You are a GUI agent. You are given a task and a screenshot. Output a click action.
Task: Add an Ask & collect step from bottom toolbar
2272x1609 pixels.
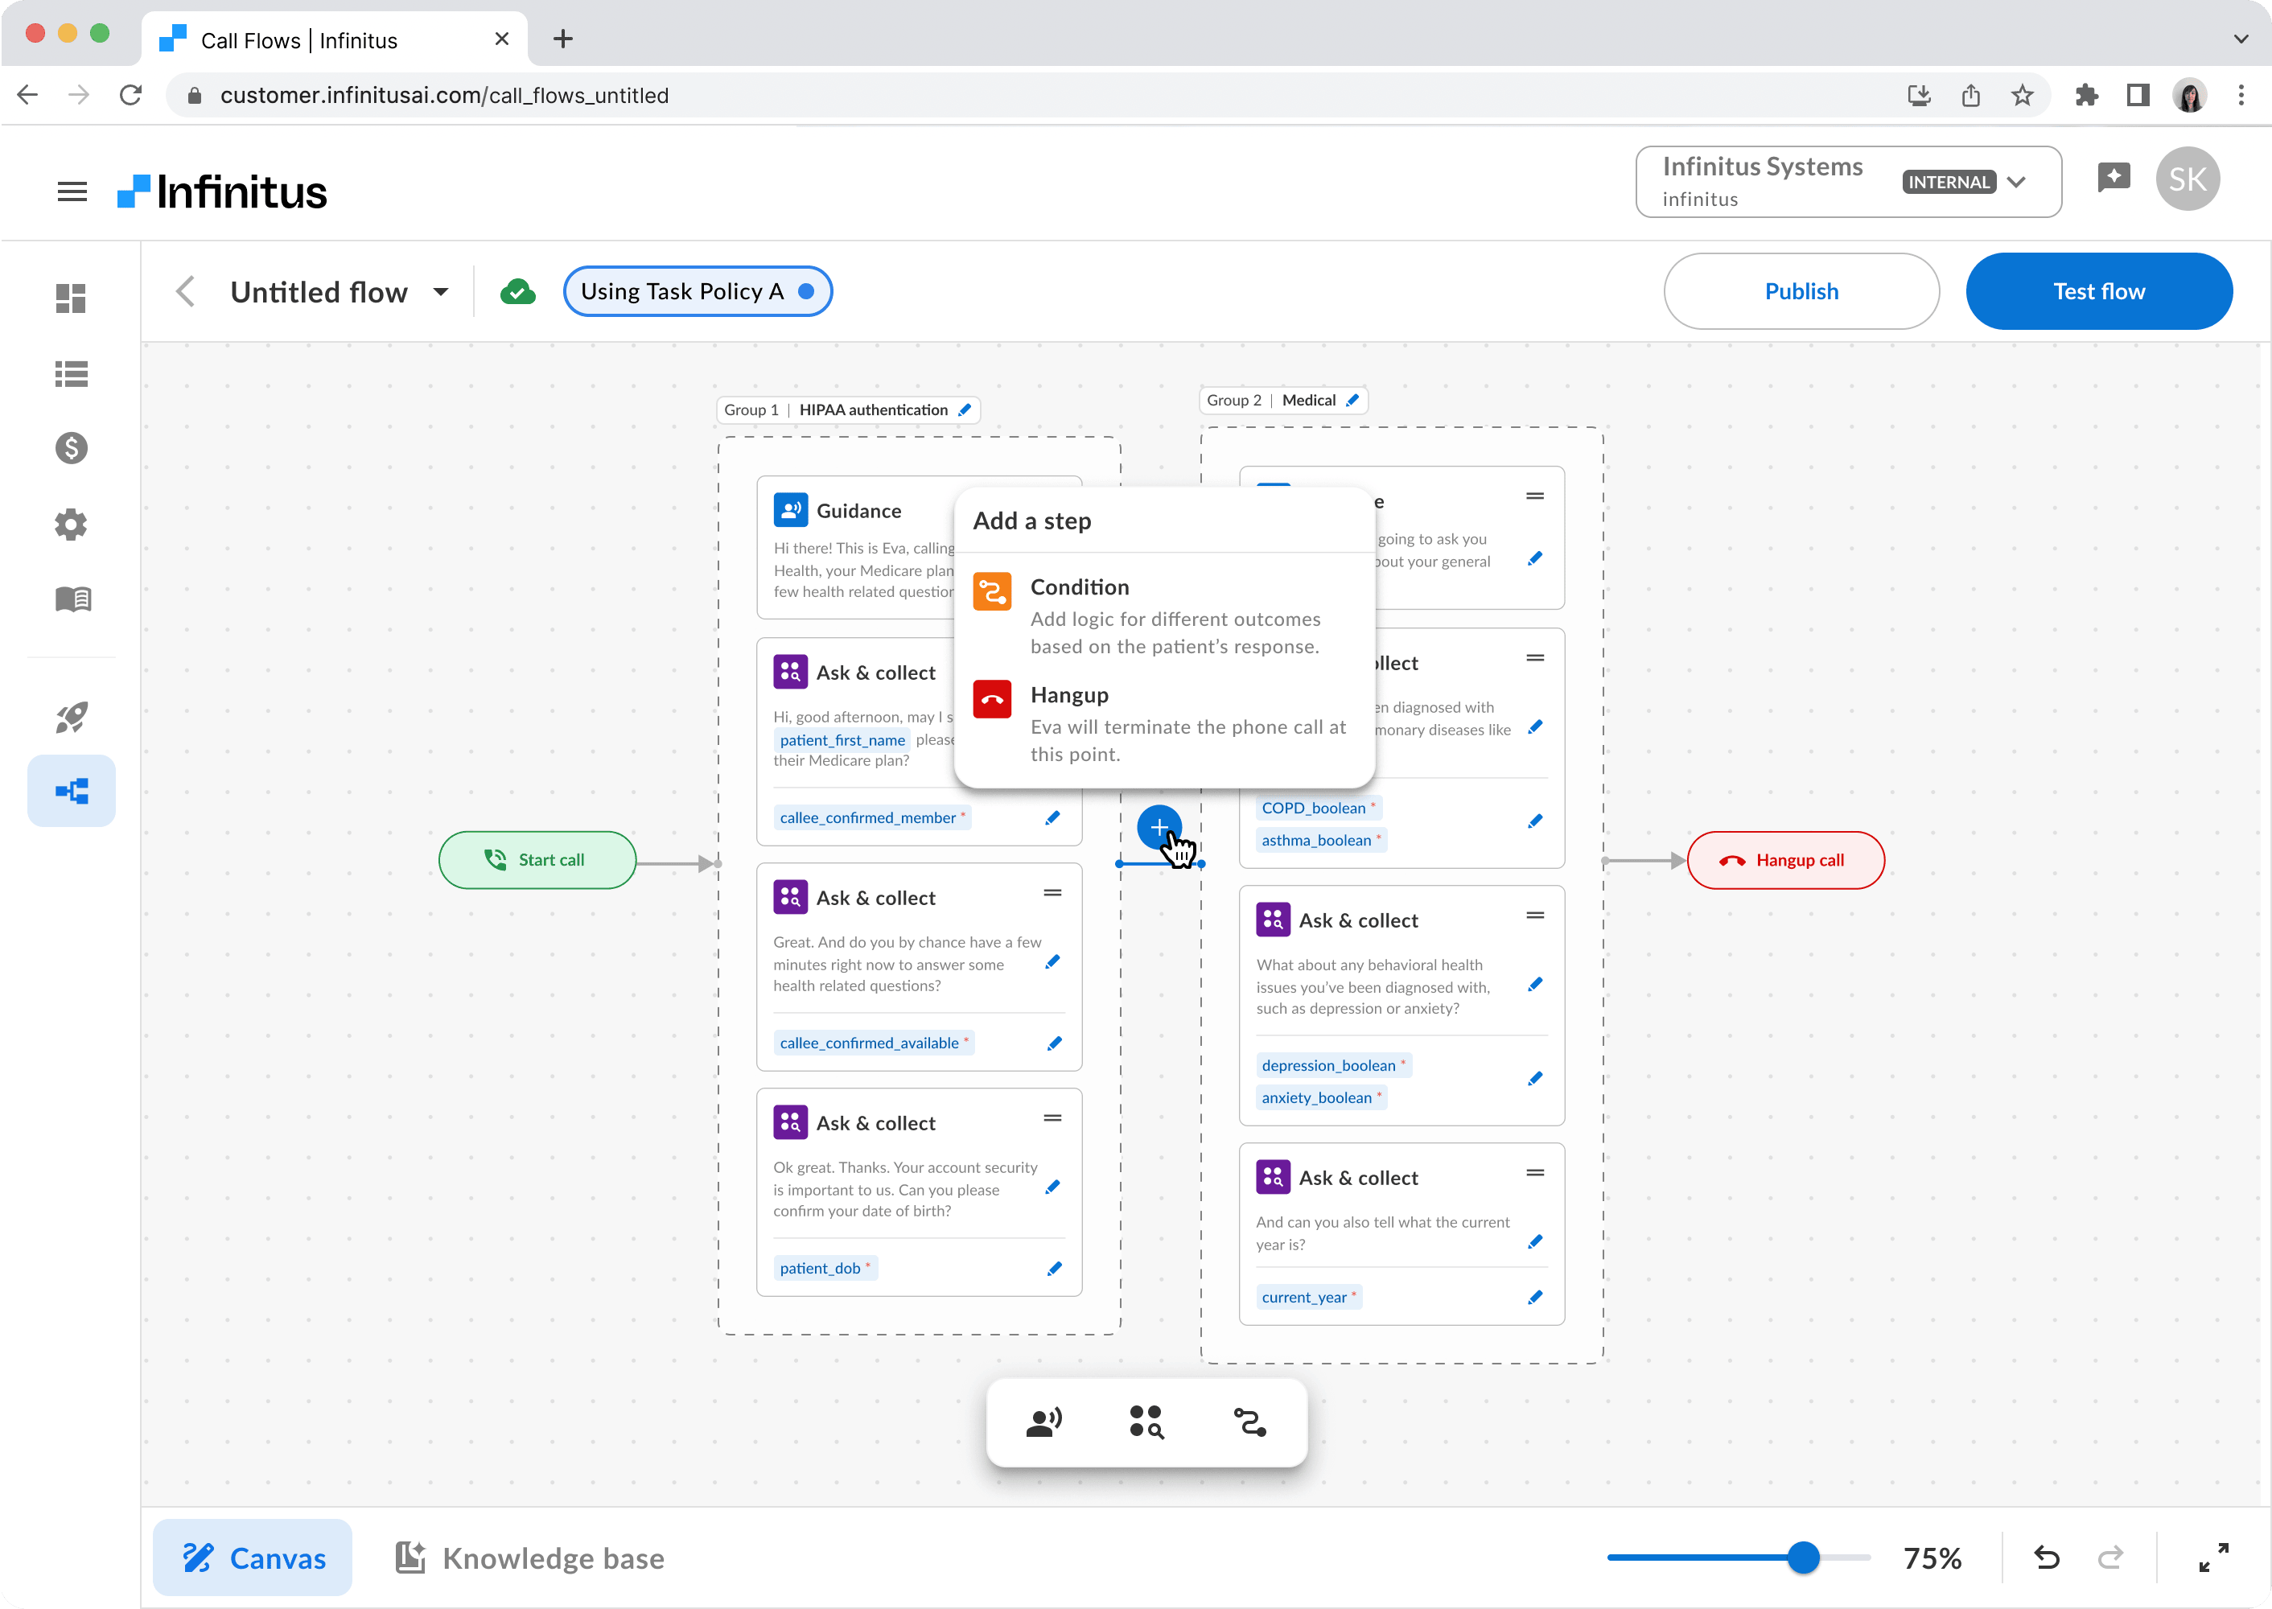tap(1146, 1422)
